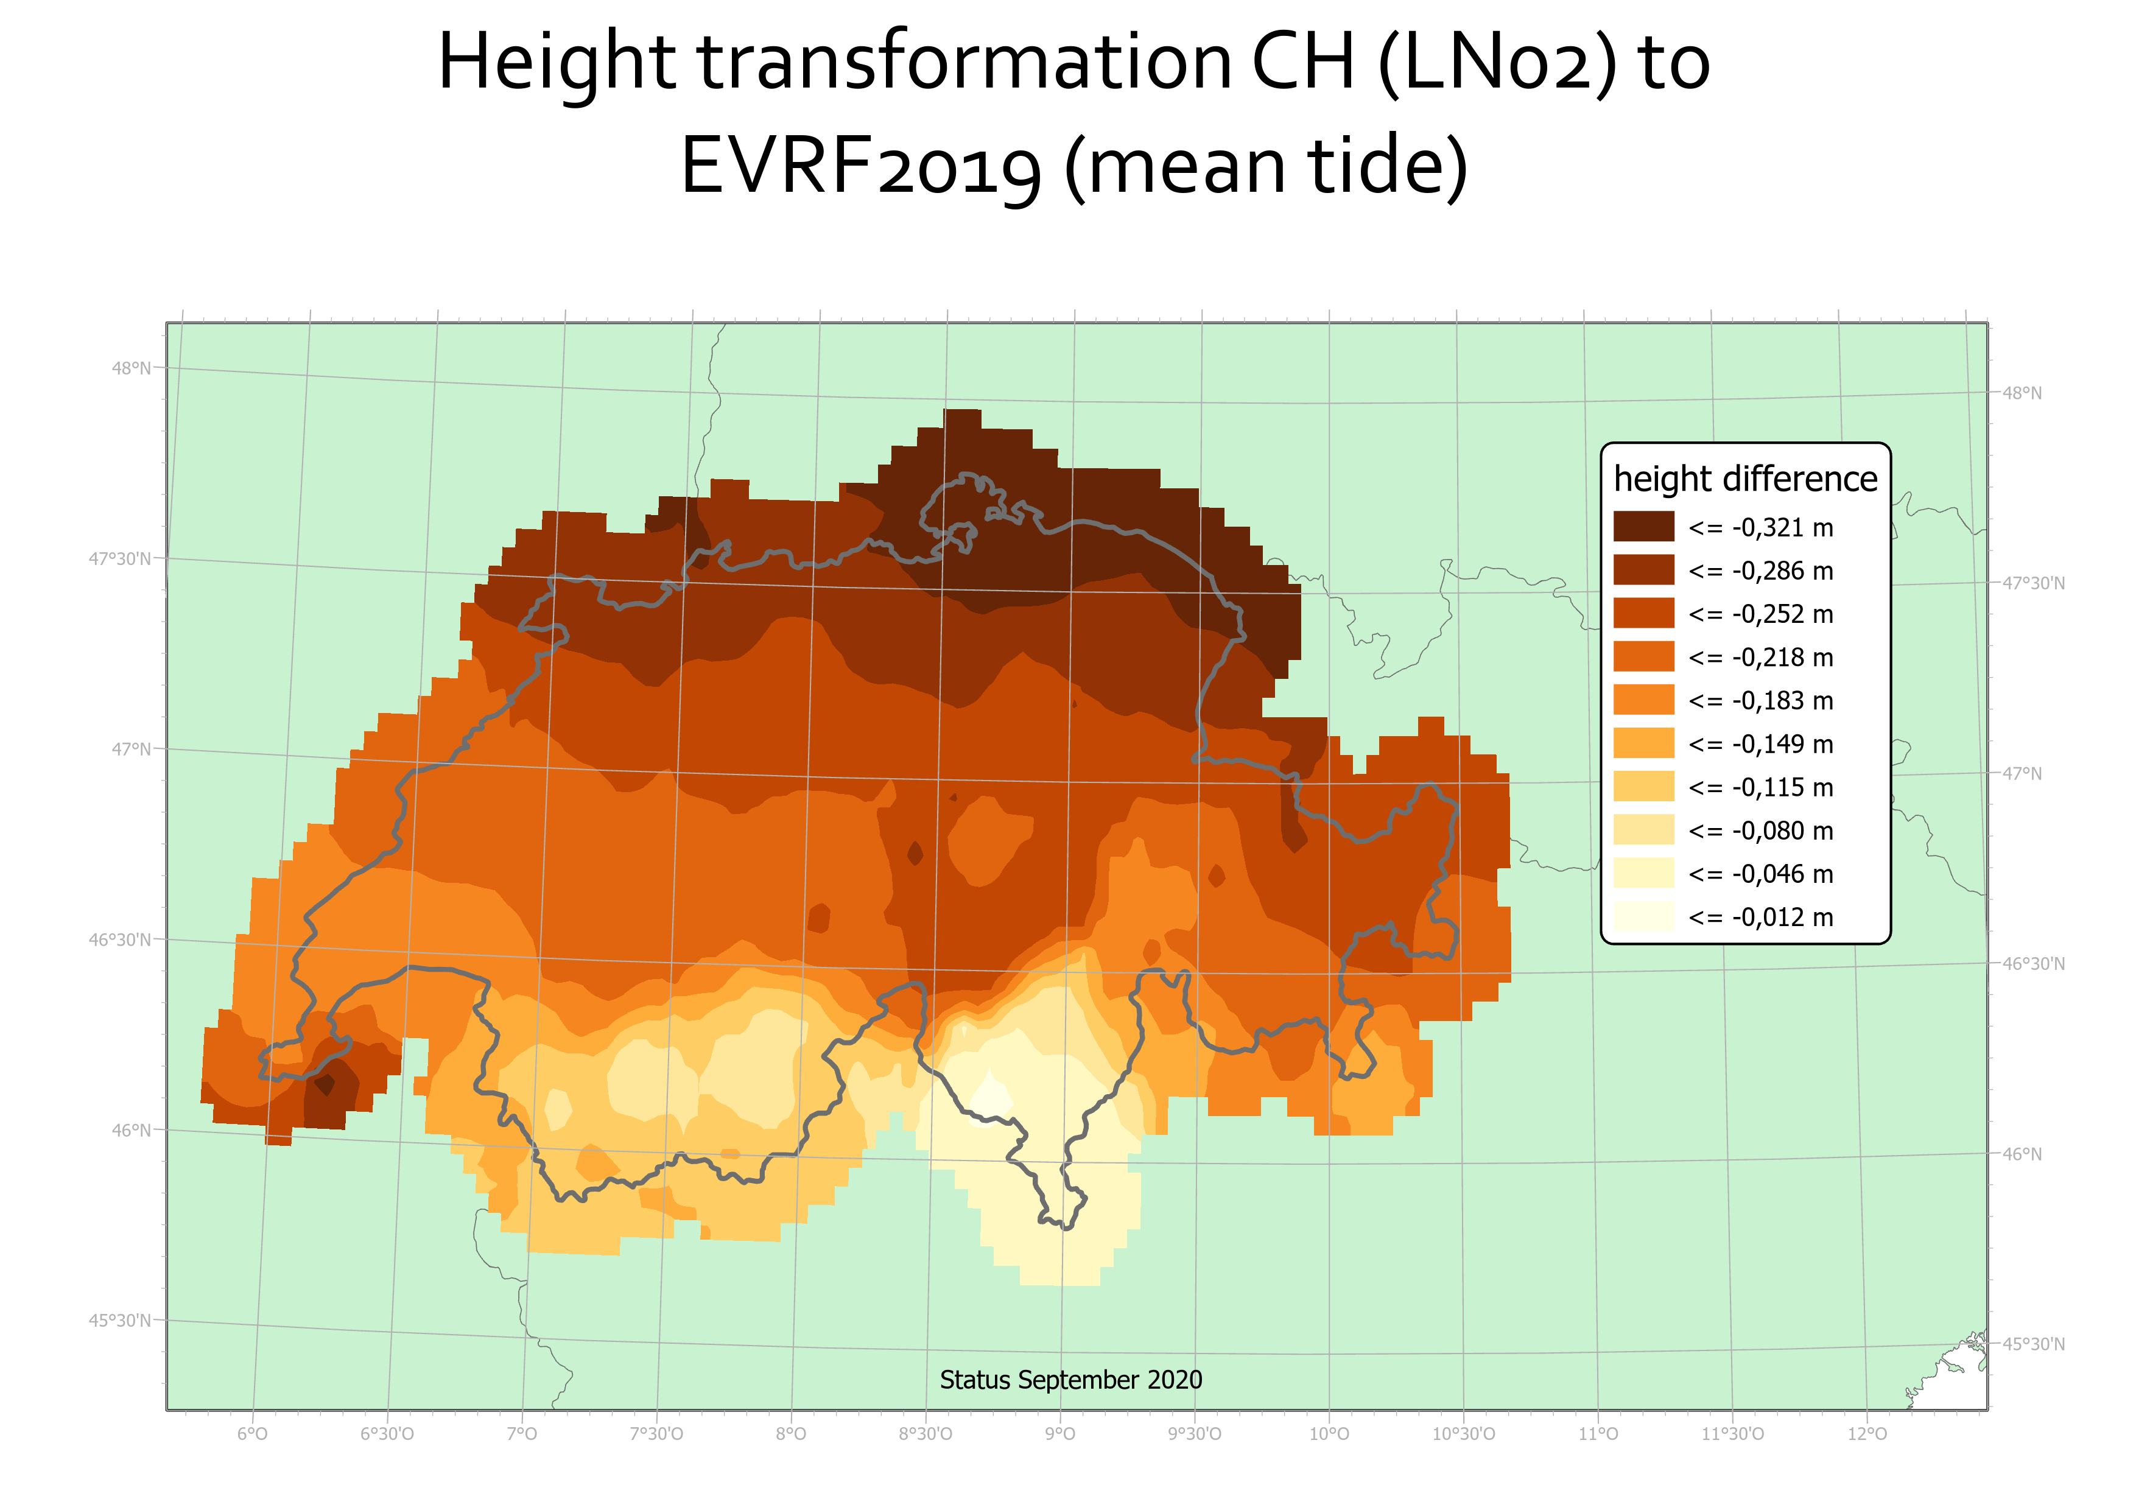Click the bottom axis label 9°30'O
Viewport: 2136px width, 1510px height.
1195,1434
